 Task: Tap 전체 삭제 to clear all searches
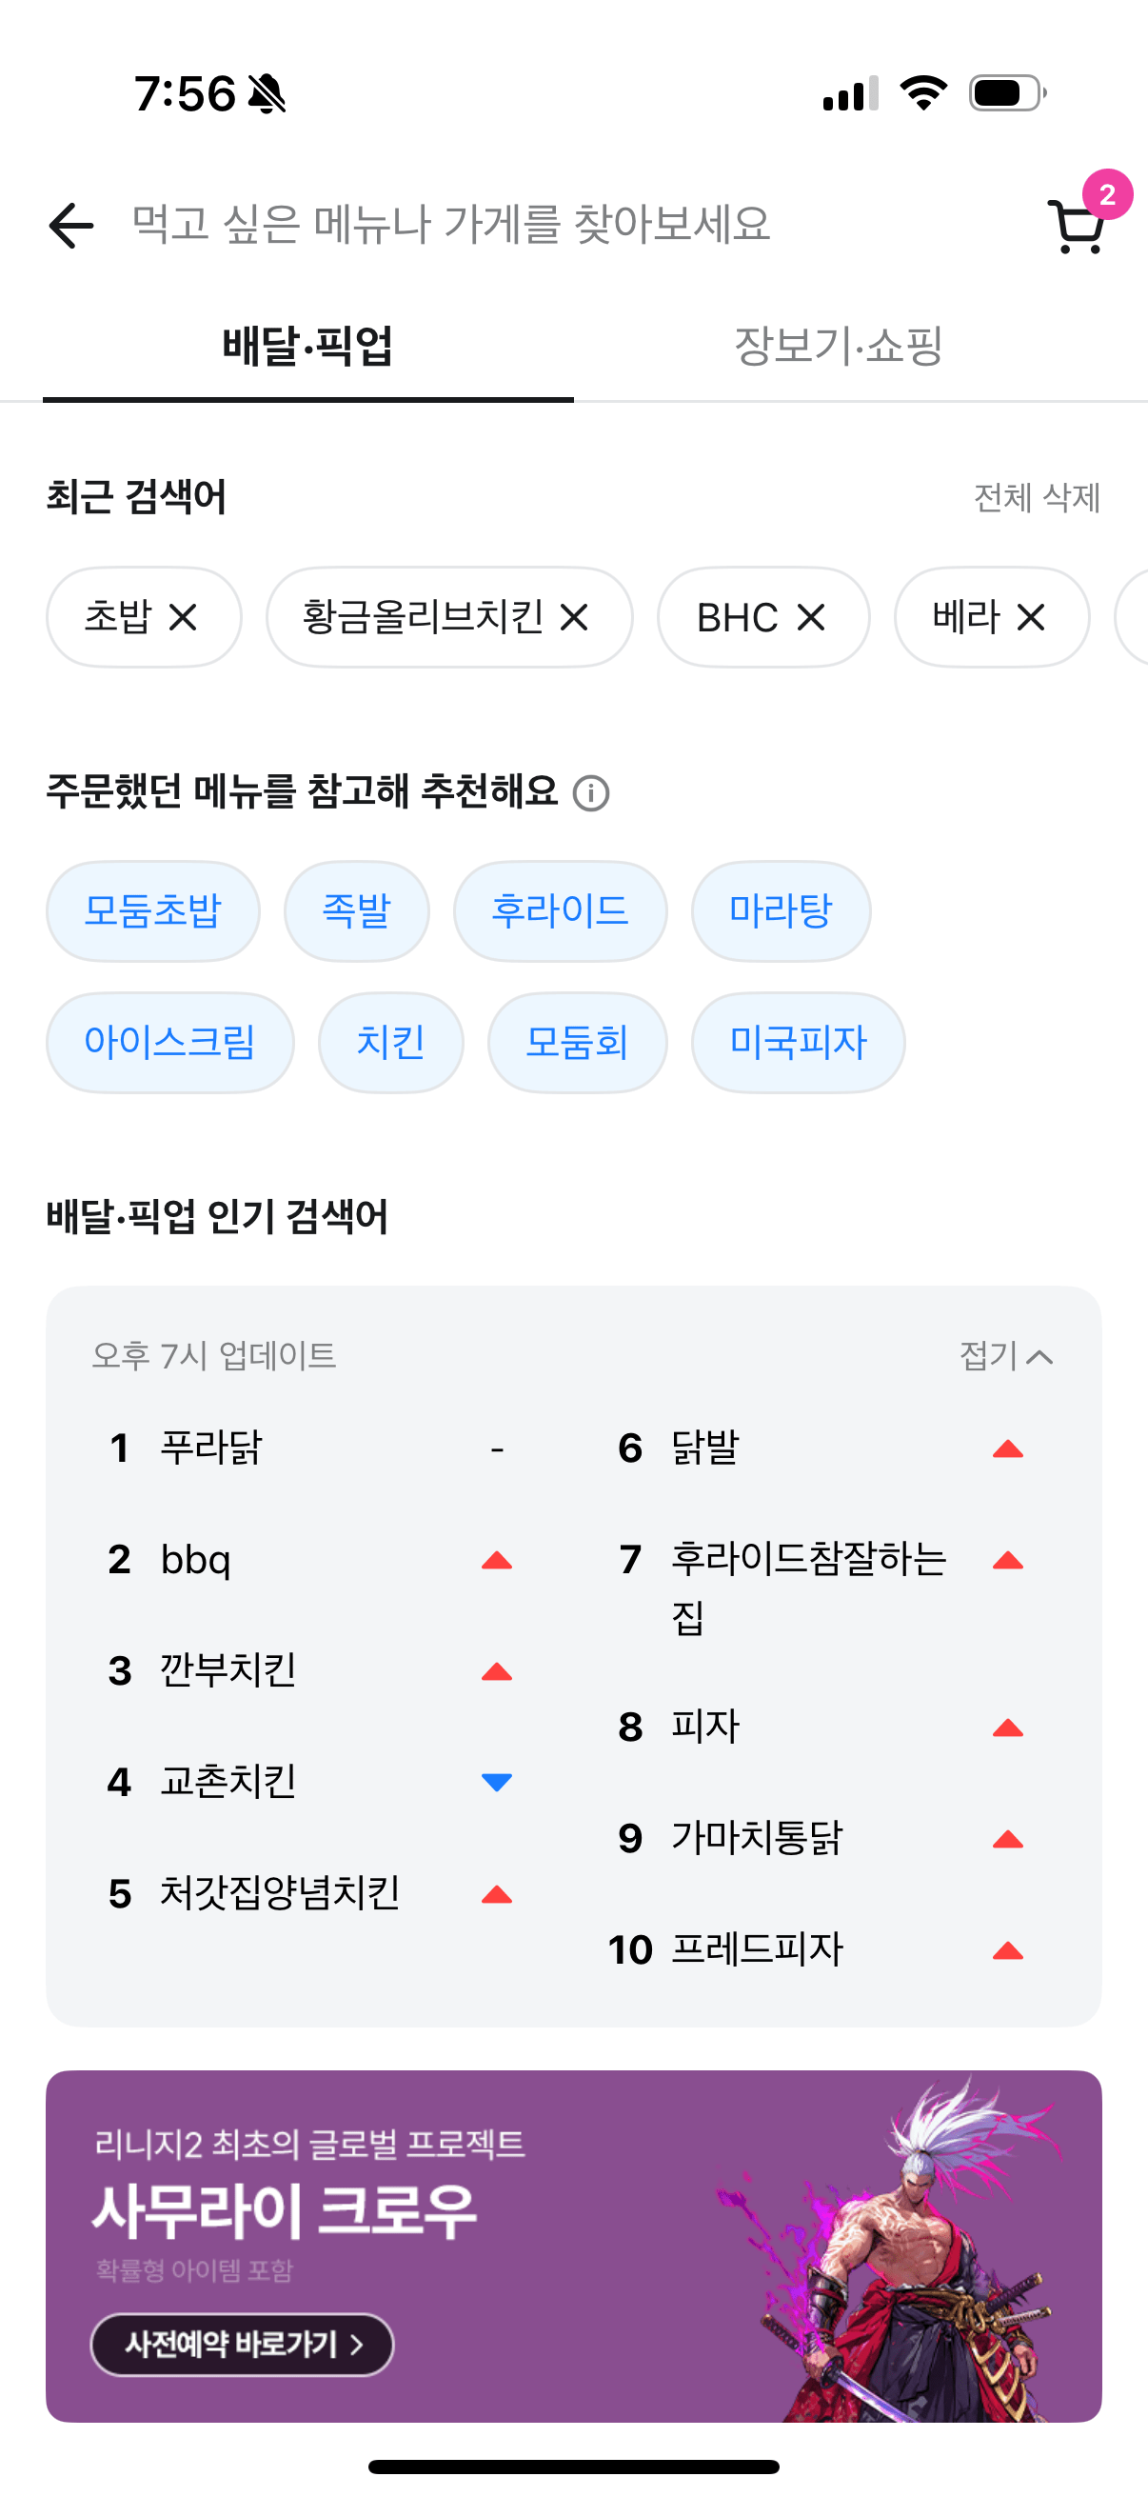click(1037, 498)
